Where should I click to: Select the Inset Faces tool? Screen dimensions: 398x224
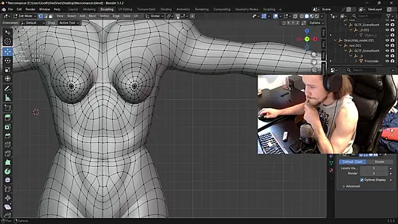point(8,126)
